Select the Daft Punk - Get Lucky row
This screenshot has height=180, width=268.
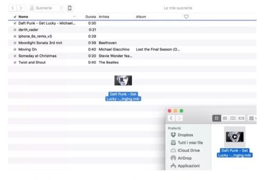(132, 23)
